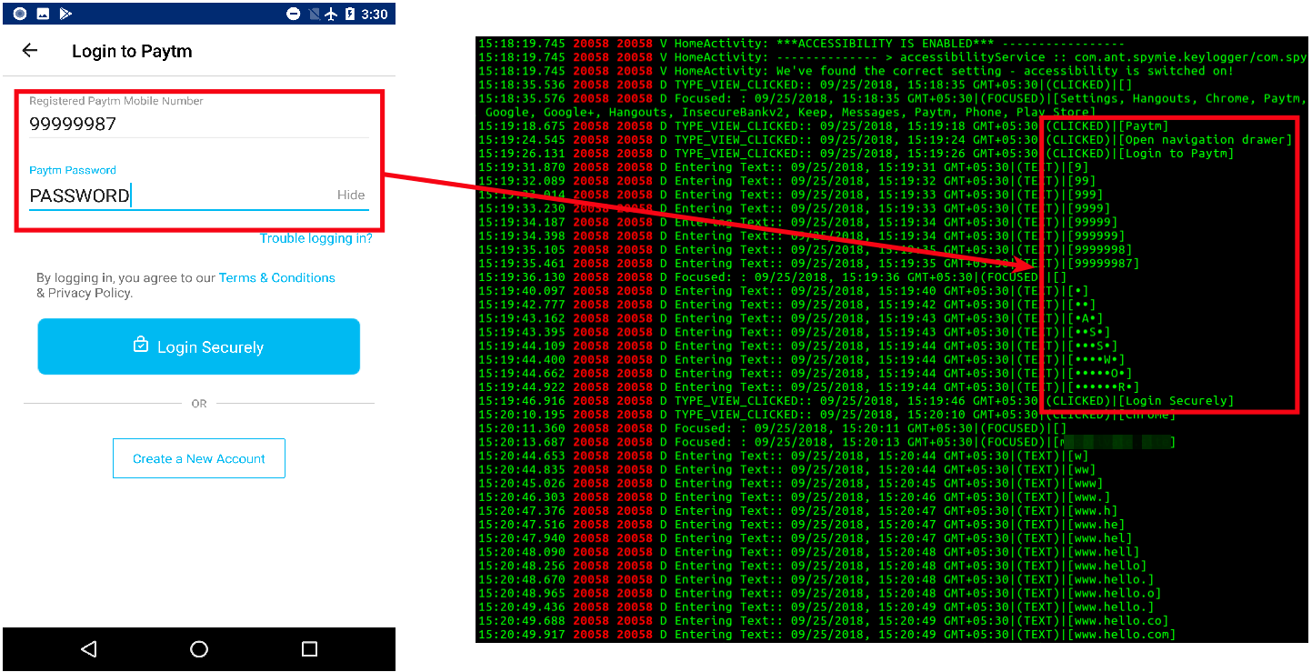
Task: Toggle password visibility with Hide
Action: tap(351, 195)
